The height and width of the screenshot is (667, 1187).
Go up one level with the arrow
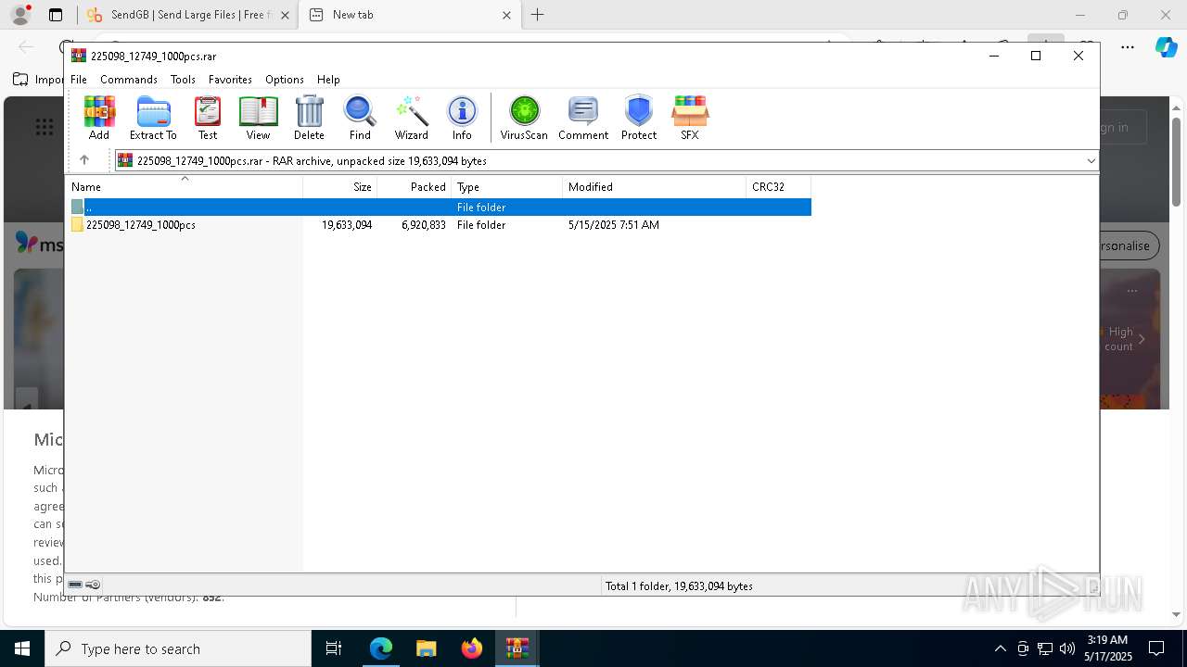click(x=84, y=160)
